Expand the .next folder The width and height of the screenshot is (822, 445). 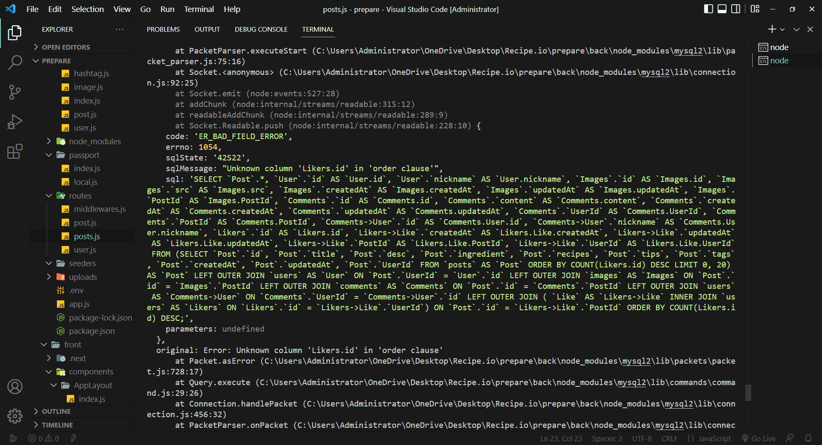77,359
